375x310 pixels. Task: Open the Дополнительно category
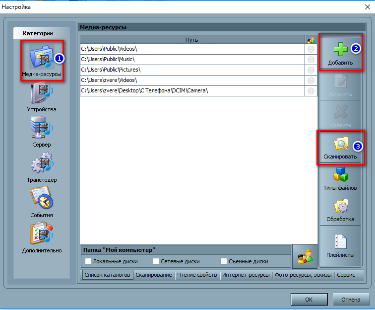point(42,237)
